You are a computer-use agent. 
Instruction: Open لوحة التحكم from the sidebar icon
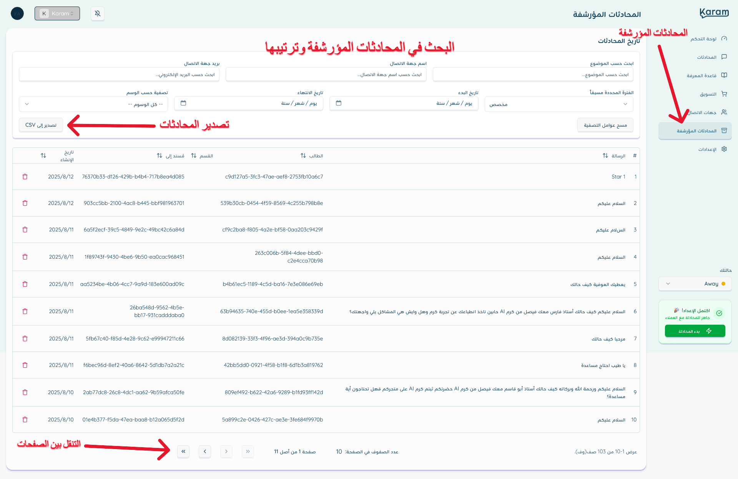725,38
